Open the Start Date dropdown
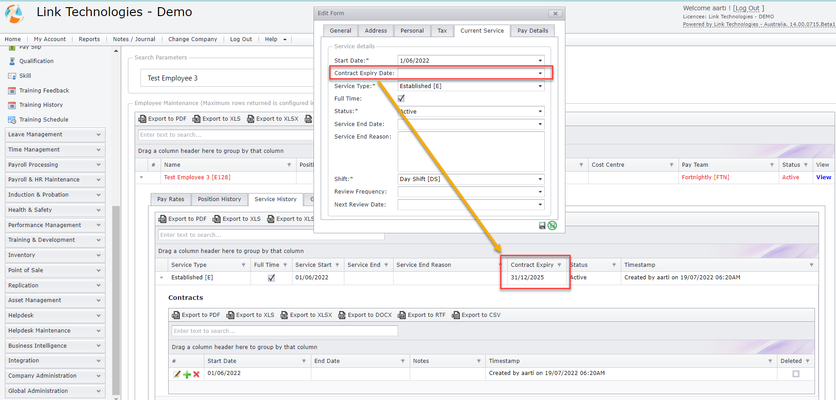Viewport: 836px width, 400px height. pos(540,61)
